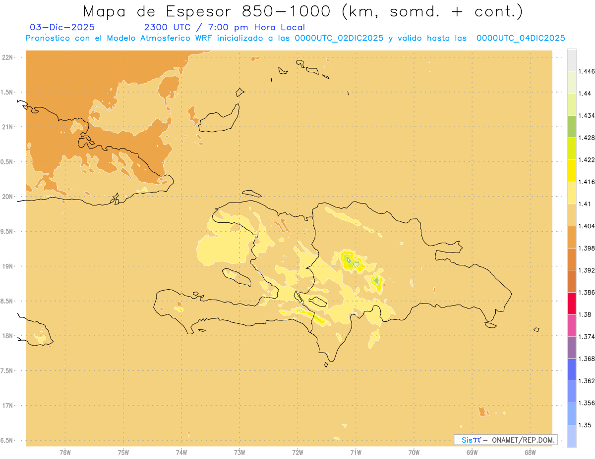Click the '76W' longitude label
The height and width of the screenshot is (459, 595).
(65, 453)
